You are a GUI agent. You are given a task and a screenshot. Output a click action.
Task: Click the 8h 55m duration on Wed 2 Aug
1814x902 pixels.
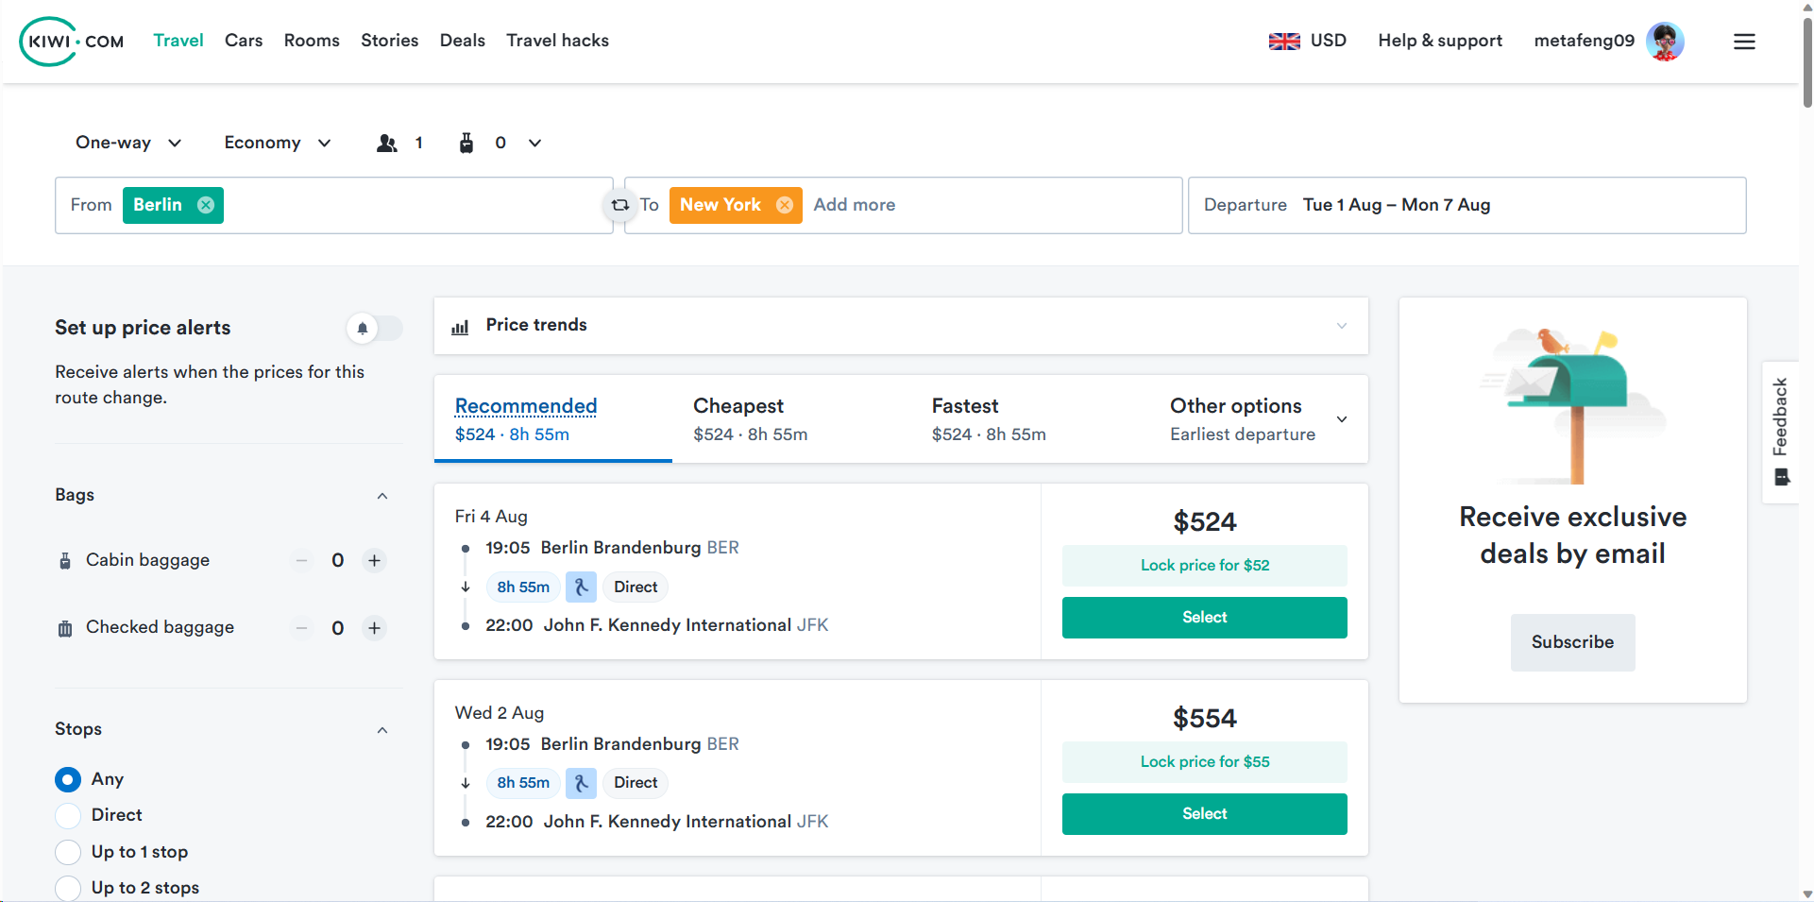[x=523, y=783]
